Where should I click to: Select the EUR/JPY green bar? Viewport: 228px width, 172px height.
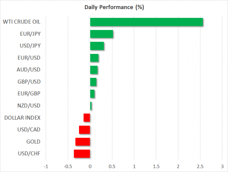point(101,34)
